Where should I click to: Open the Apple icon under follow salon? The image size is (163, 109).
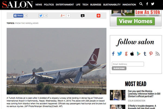(x=132, y=54)
